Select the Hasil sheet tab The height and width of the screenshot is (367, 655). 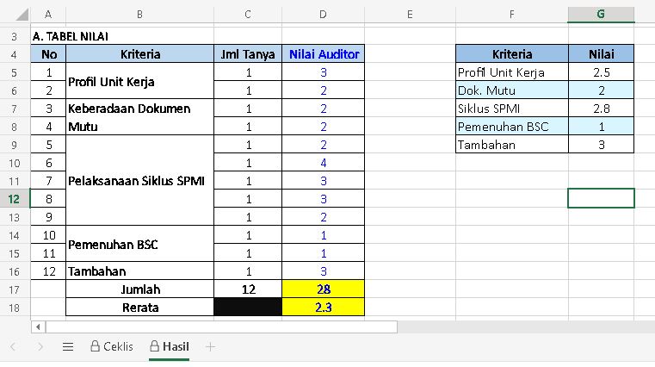(169, 346)
